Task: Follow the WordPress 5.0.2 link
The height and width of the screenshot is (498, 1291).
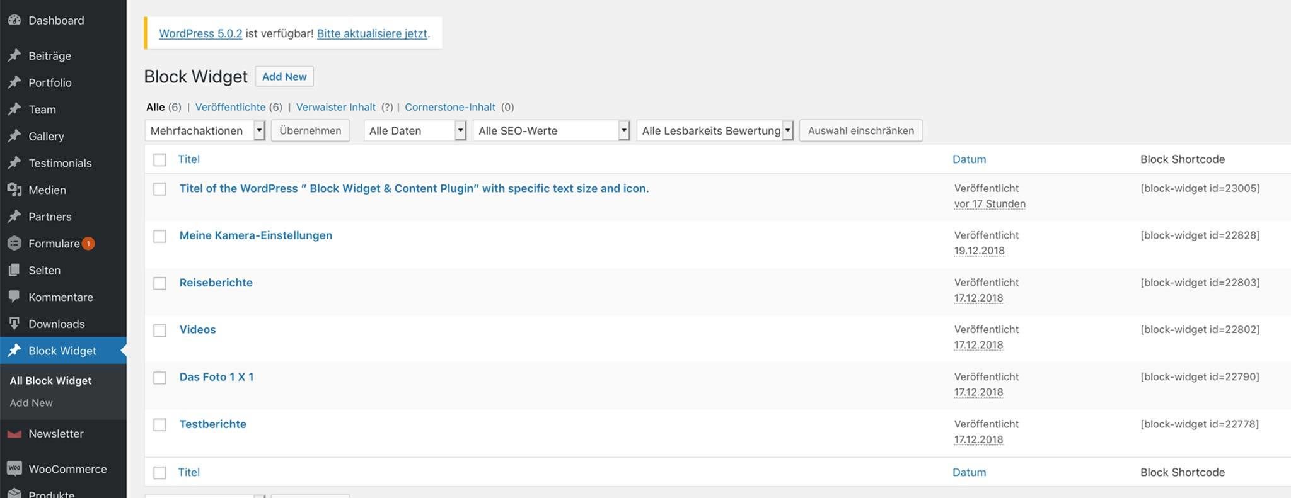Action: (200, 33)
